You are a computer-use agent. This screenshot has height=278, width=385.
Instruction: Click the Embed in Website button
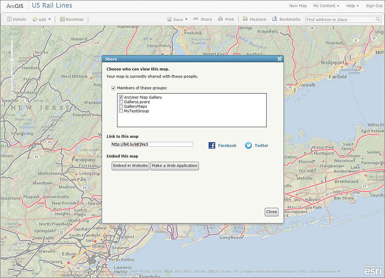click(130, 166)
